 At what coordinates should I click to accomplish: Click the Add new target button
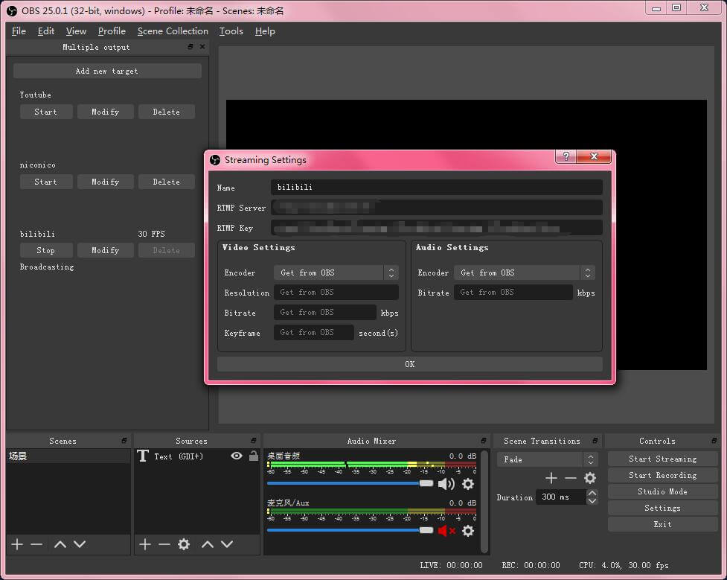[106, 70]
